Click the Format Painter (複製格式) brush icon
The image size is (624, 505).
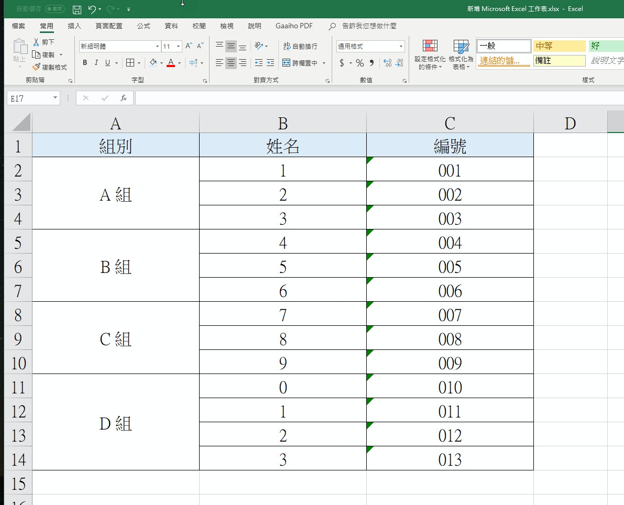coord(36,68)
